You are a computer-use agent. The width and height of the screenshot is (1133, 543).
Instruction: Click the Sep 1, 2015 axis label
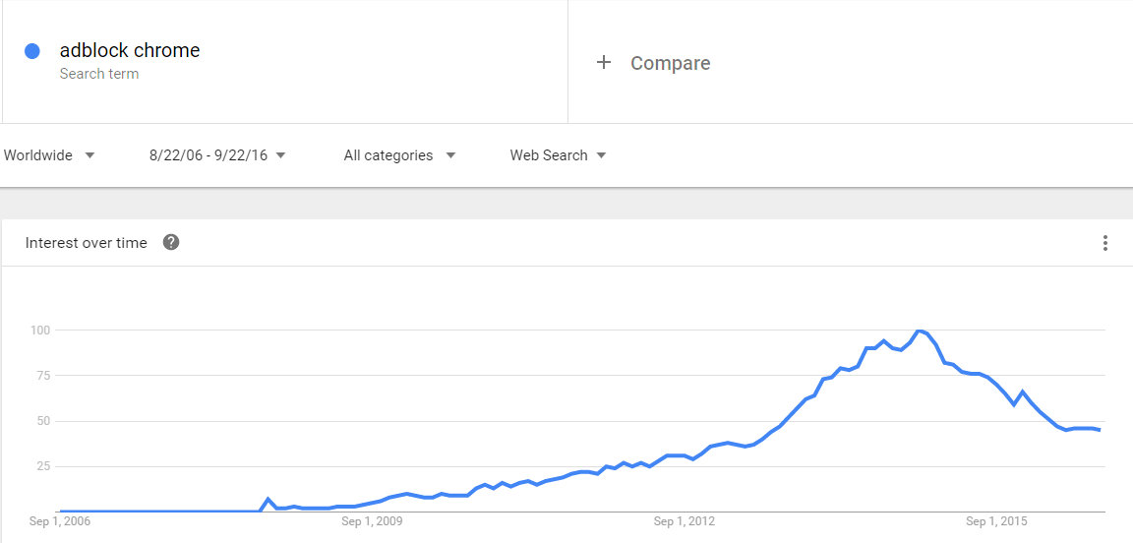point(996,520)
